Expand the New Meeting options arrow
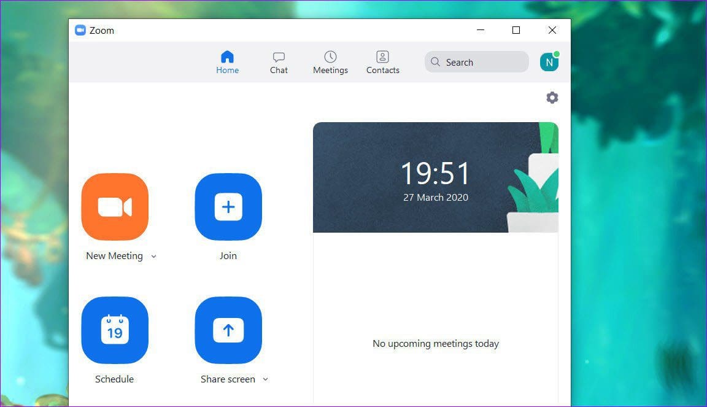This screenshot has width=707, height=407. [154, 256]
